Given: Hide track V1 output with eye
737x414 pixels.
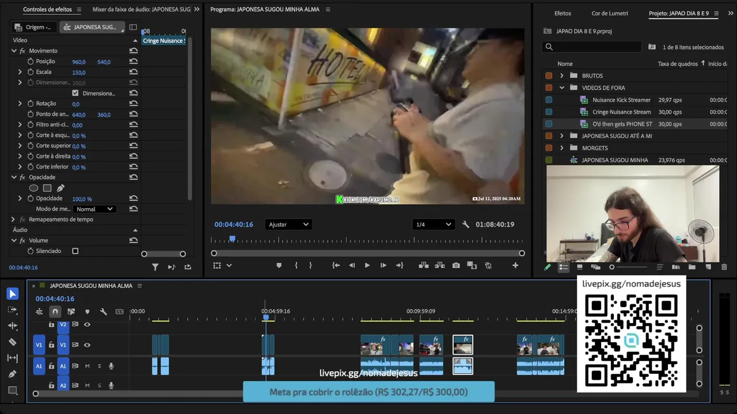Looking at the screenshot, I should pos(87,345).
